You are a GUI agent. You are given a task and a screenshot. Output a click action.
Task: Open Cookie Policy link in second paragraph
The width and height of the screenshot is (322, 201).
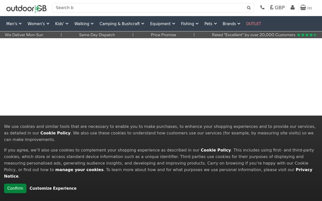[216, 150]
